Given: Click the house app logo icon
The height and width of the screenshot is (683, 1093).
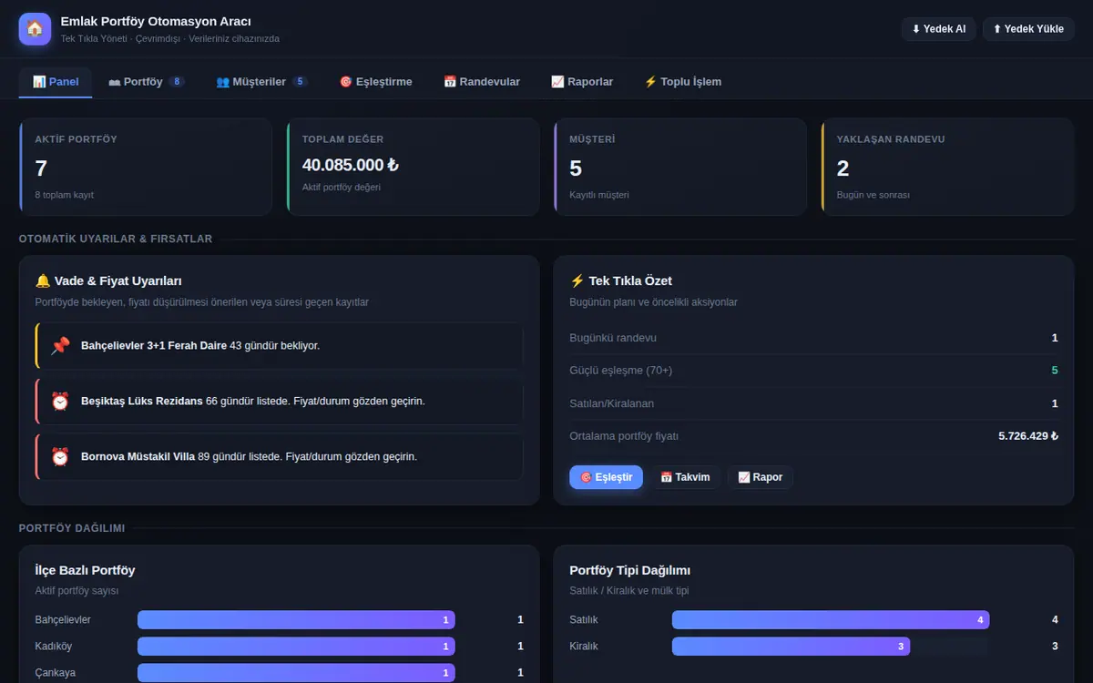Looking at the screenshot, I should 35,29.
